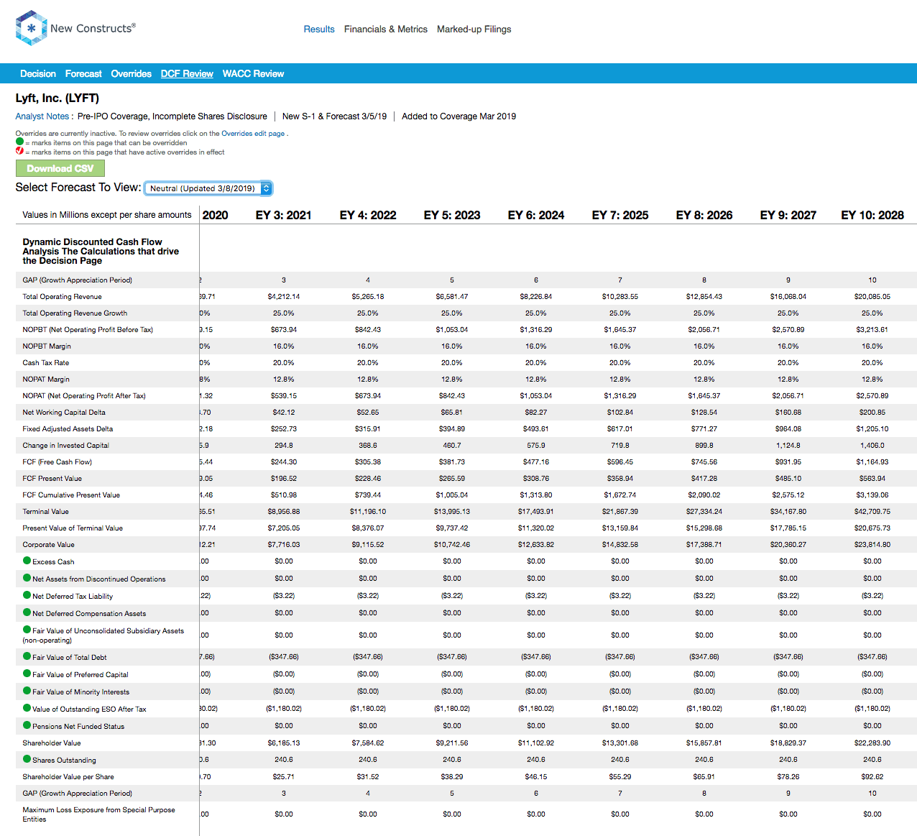Open the Results tab

point(319,29)
